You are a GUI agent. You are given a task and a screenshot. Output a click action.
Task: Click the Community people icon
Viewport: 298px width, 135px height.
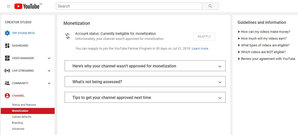click(7, 83)
